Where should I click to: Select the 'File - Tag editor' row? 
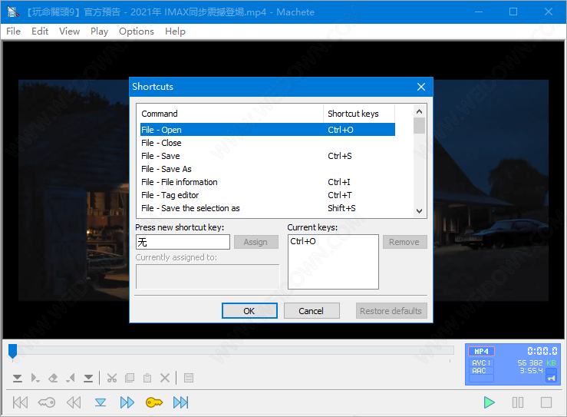268,195
